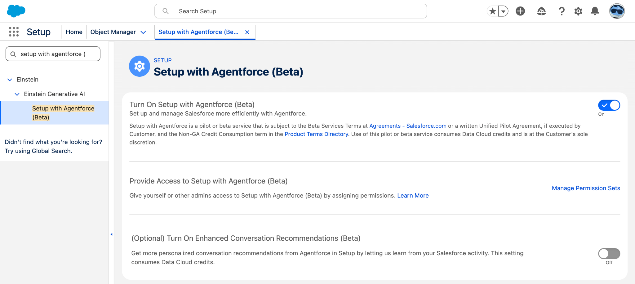
Task: Open the Guidance Center icon
Action: click(x=541, y=11)
